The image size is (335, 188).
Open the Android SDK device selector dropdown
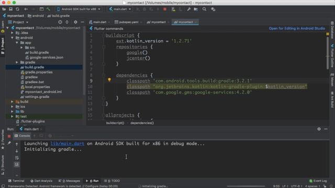point(79,9)
